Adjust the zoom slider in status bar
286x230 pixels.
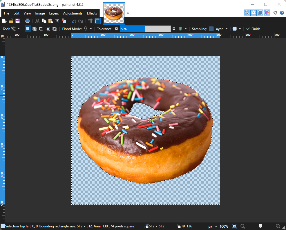tap(260, 226)
